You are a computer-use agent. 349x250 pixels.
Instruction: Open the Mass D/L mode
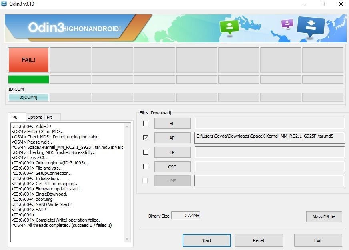click(324, 217)
